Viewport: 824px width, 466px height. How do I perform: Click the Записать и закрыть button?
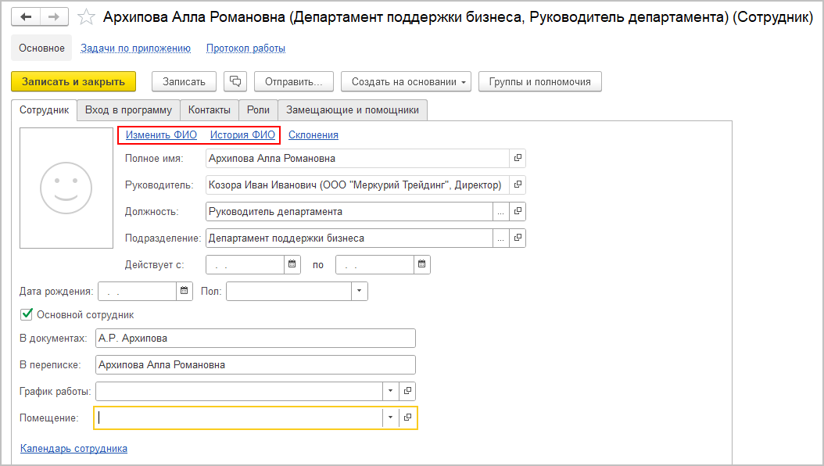[x=73, y=81]
